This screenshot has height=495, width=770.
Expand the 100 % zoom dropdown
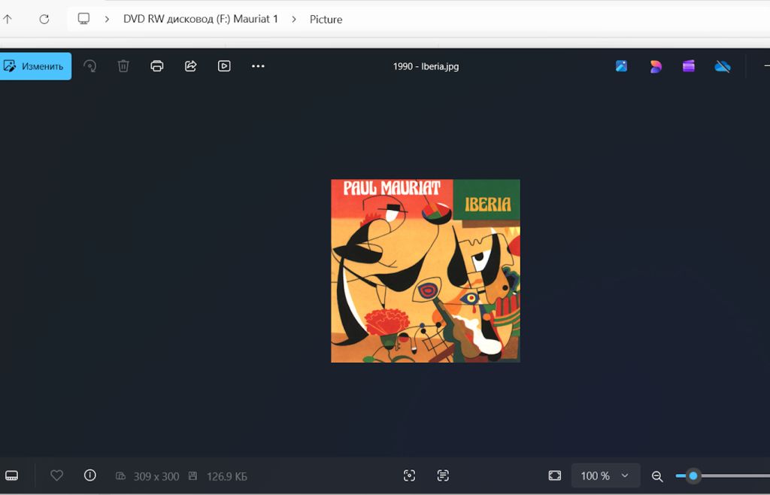coord(605,475)
